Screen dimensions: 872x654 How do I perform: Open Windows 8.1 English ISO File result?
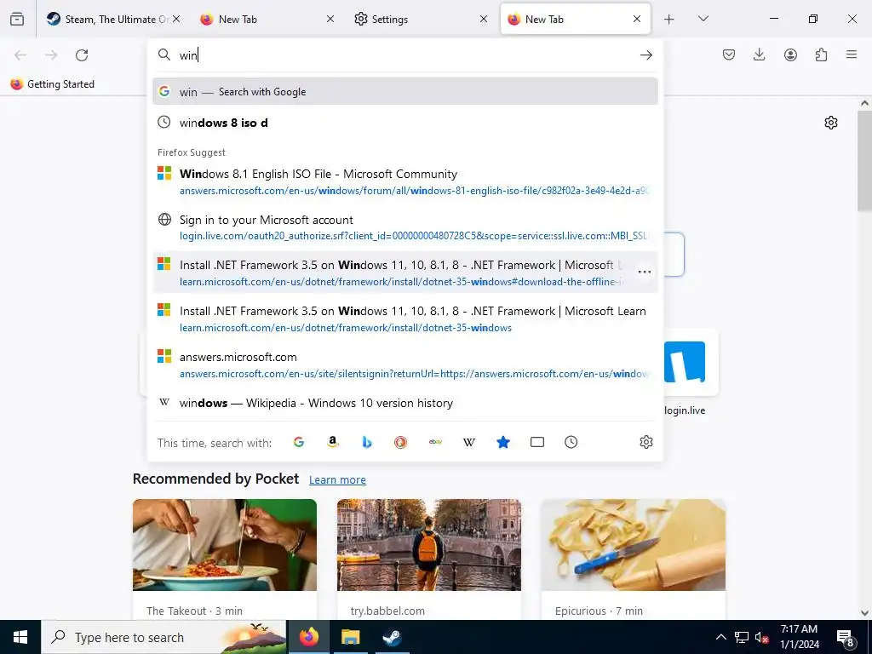coord(404,182)
